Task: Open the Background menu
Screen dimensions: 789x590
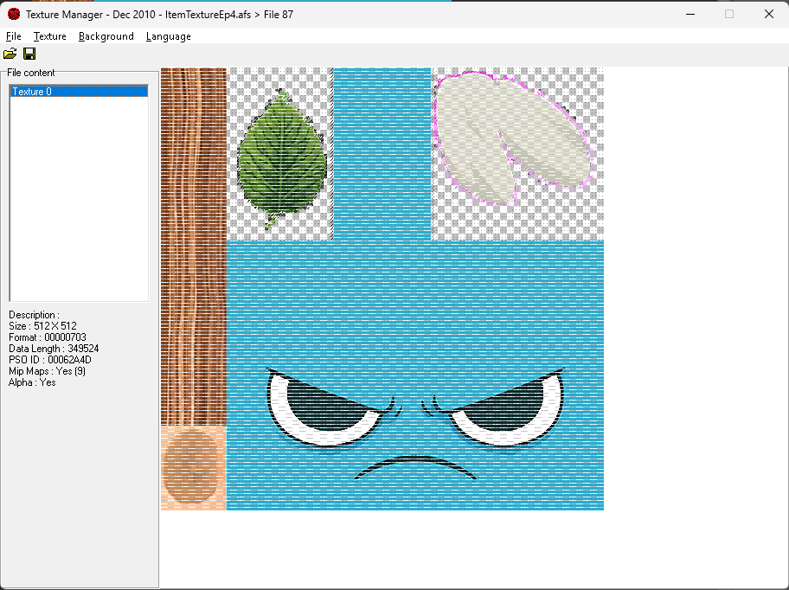Action: [106, 36]
